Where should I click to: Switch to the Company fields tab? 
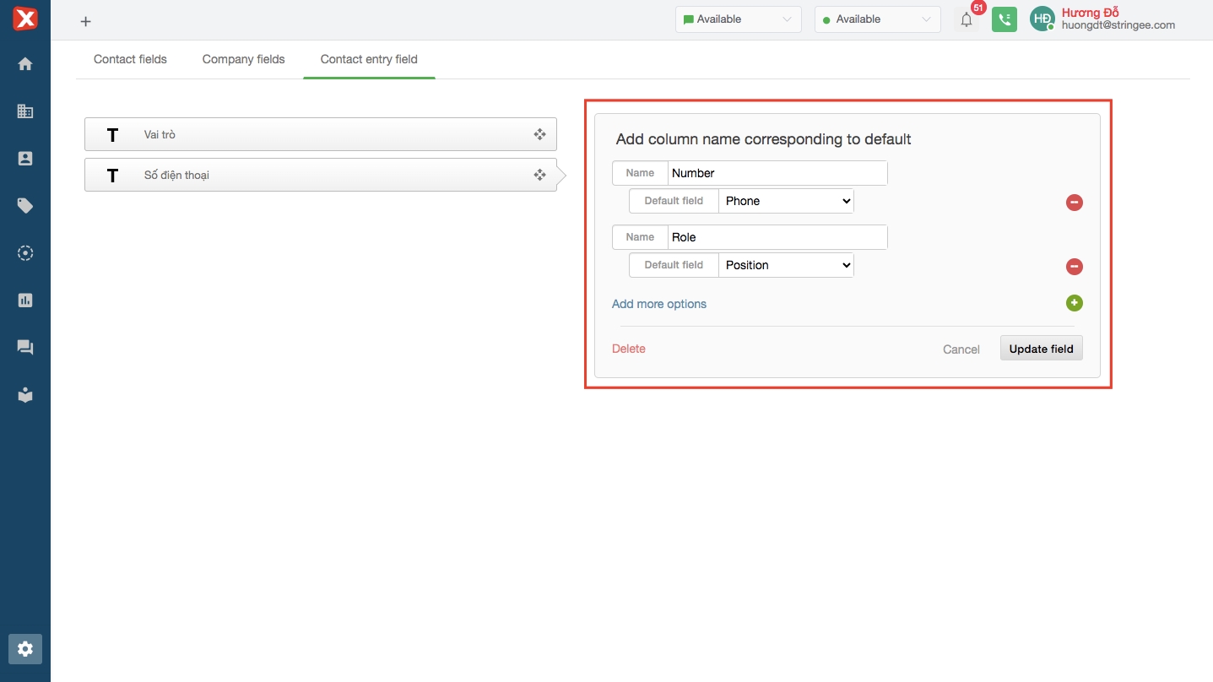(243, 59)
